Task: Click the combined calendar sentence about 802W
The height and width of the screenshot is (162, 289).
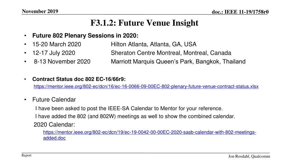Action: click(135, 116)
